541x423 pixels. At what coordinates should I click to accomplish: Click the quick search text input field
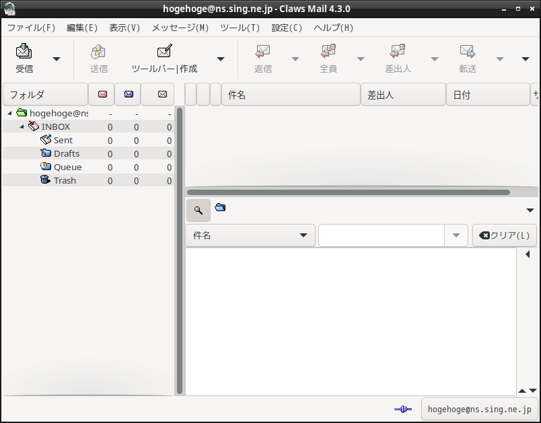pos(382,235)
